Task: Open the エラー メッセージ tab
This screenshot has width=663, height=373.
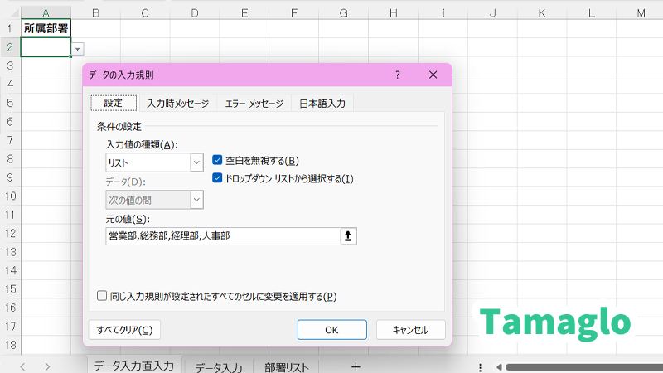Action: point(254,104)
